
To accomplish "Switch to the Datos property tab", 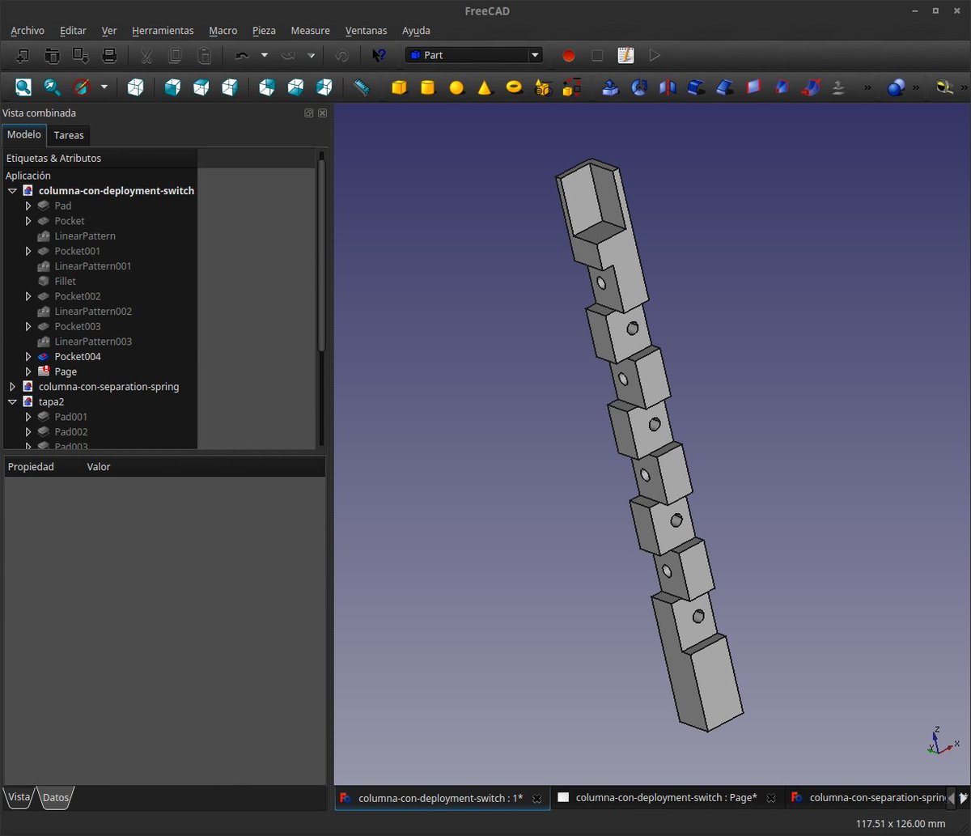I will pos(56,797).
